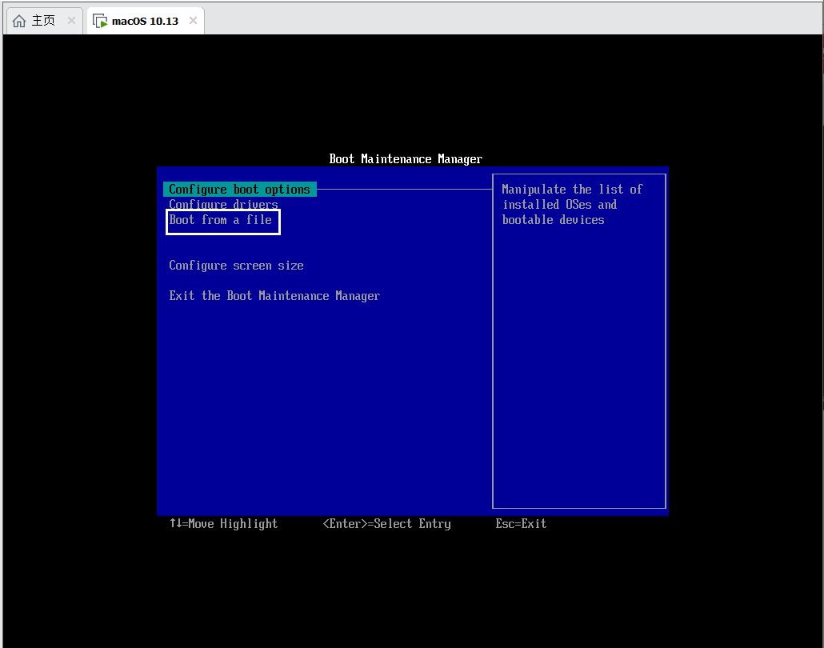Activate the macOS 10.13 VM tab

tap(145, 21)
